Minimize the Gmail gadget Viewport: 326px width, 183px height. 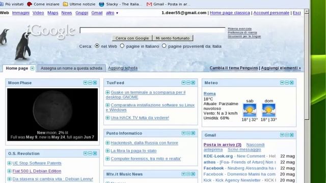pos(287,135)
